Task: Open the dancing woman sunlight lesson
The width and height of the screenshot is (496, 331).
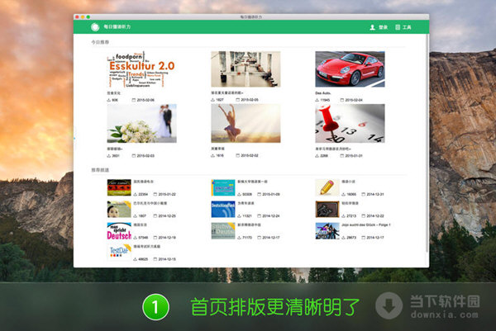Action: [x=246, y=124]
